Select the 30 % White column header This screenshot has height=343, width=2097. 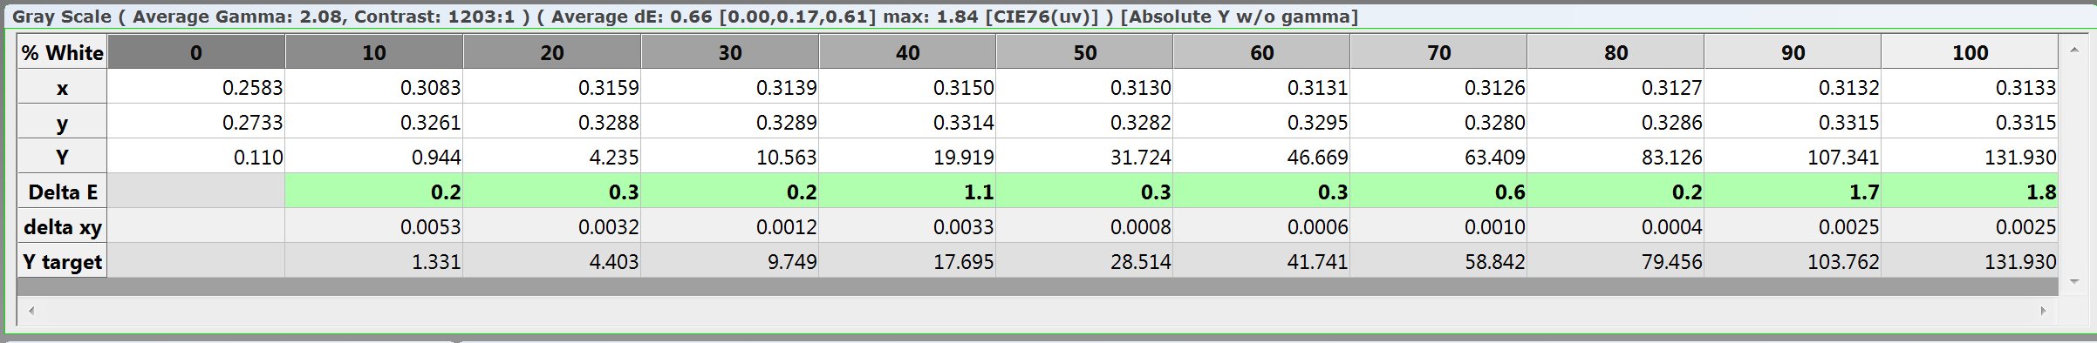(730, 52)
